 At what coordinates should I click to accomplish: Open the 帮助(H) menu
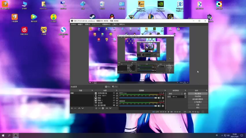coord(122,25)
